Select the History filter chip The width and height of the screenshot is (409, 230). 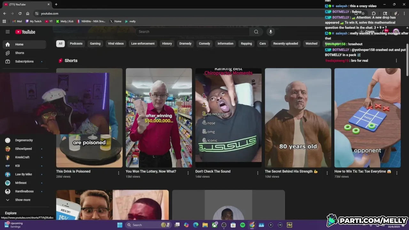pos(167,43)
